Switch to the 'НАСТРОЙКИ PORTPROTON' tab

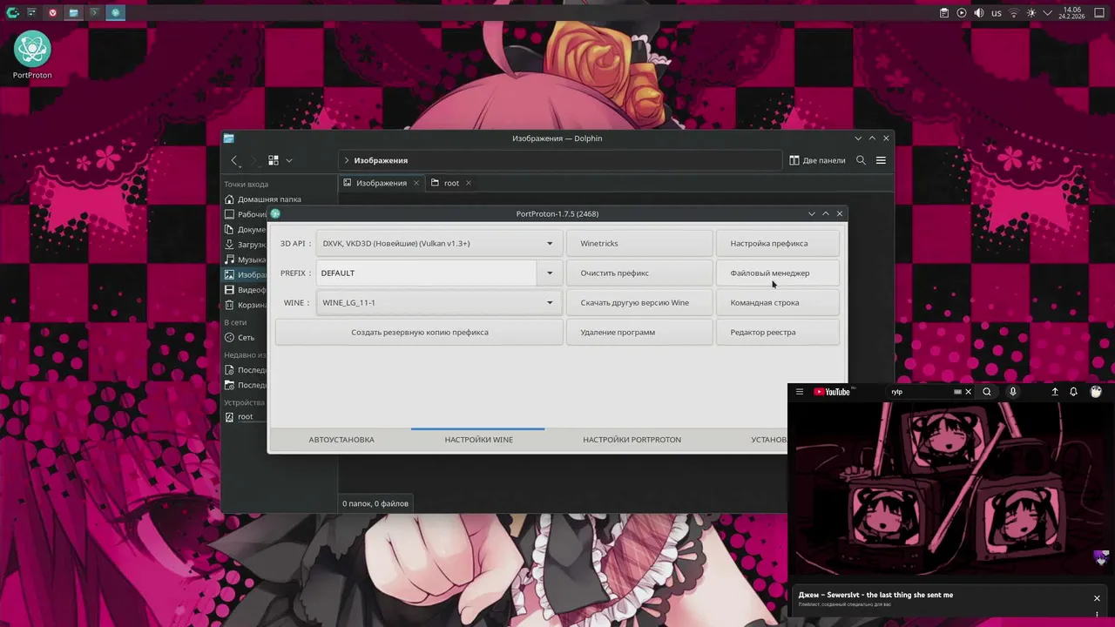tap(632, 440)
